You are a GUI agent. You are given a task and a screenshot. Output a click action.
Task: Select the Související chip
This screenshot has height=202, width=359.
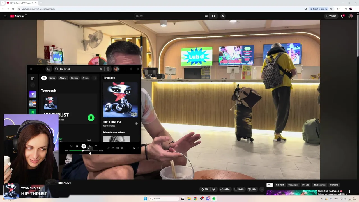(293, 185)
